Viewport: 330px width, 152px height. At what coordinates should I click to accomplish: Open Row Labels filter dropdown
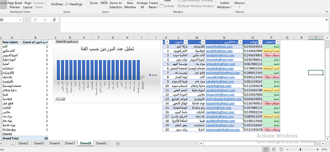(20, 42)
